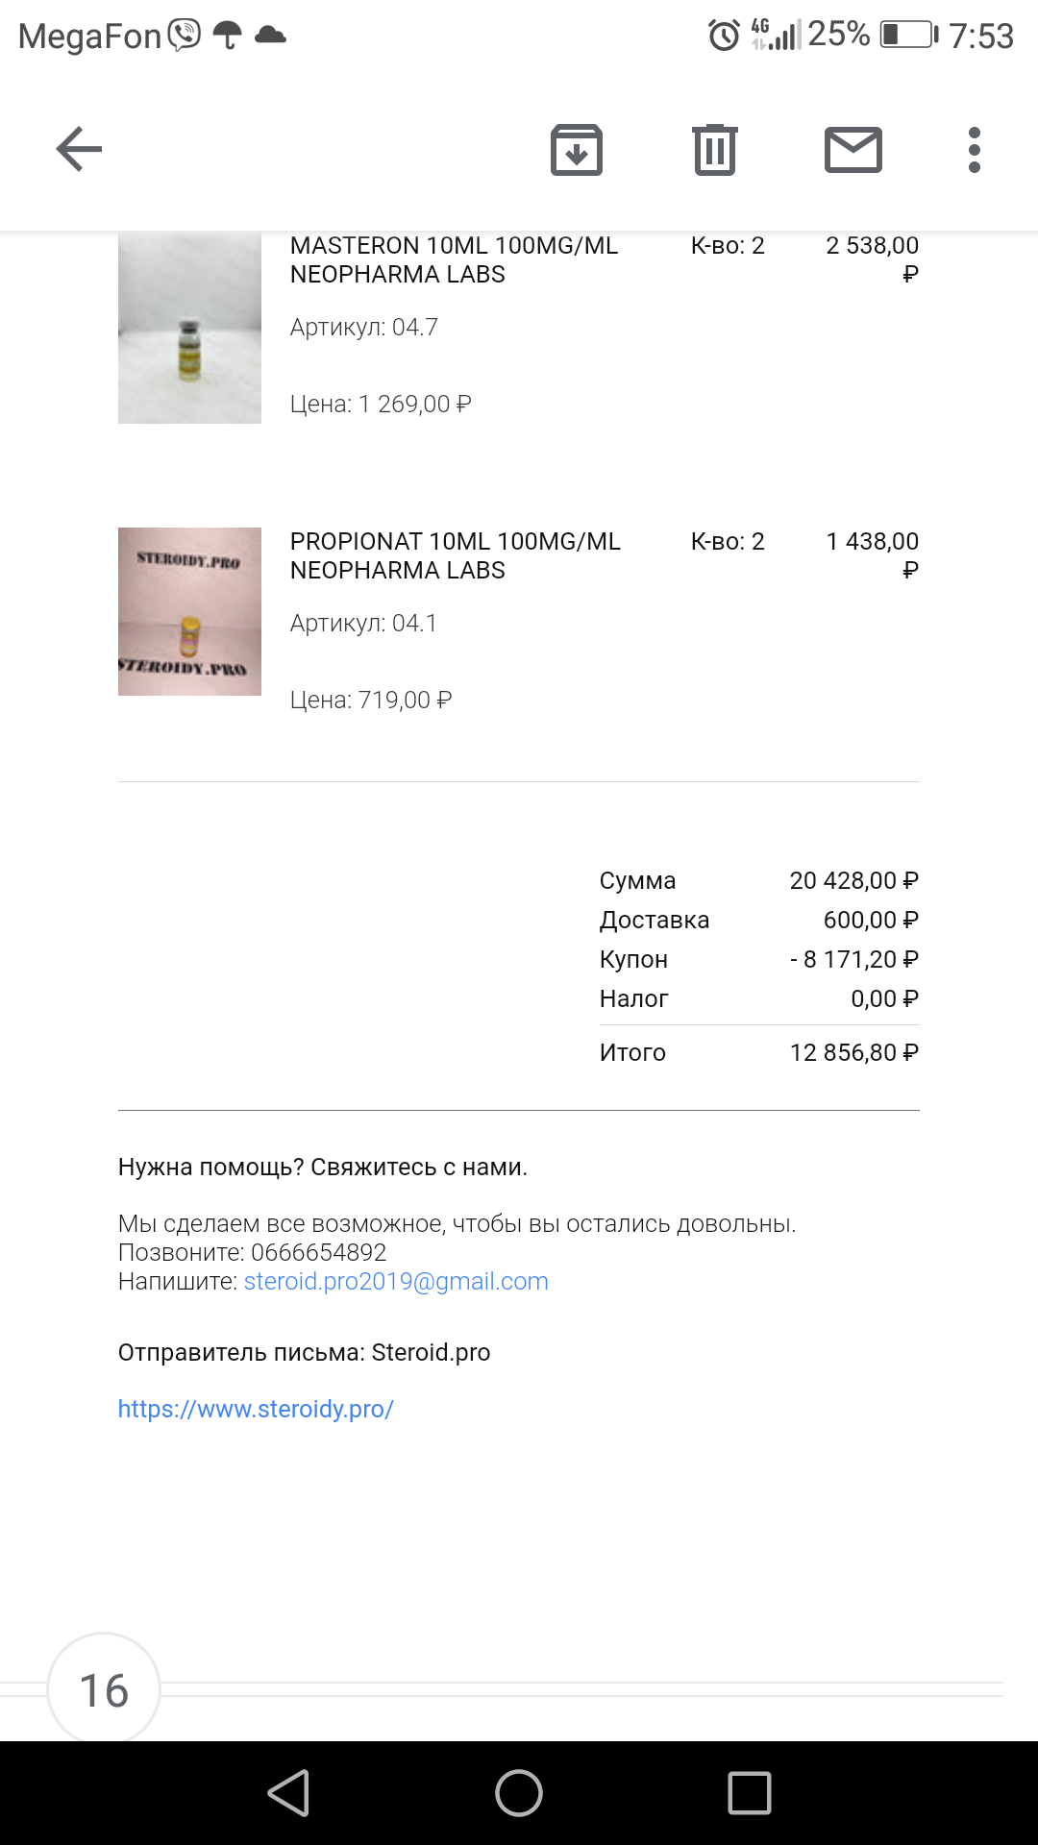The width and height of the screenshot is (1038, 1845).
Task: Tap the Итого total amount row
Action: 758,1052
